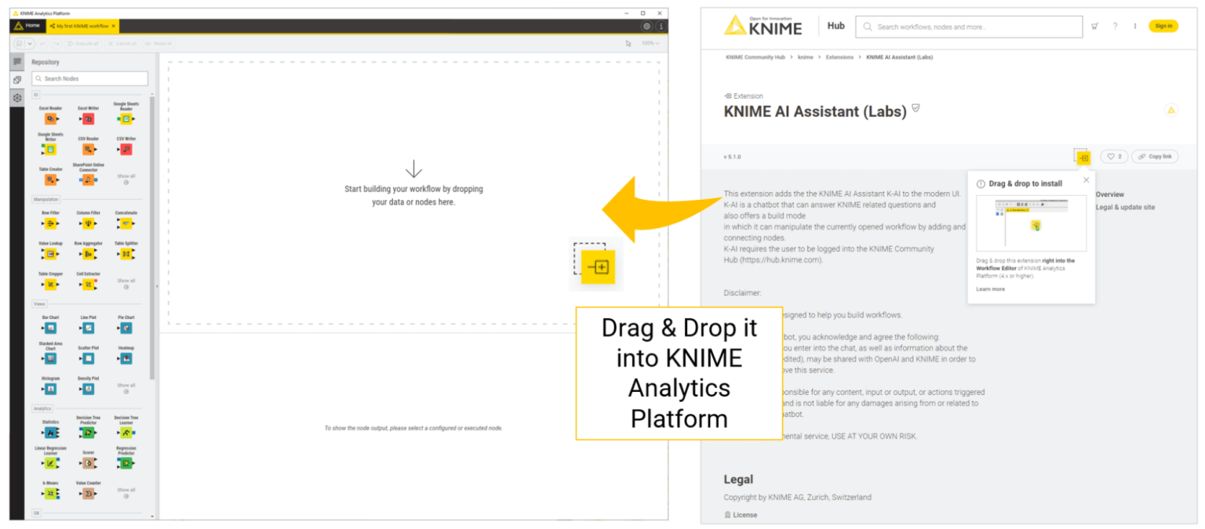This screenshot has width=1205, height=529.
Task: Show all Views nodes
Action: 126,388
